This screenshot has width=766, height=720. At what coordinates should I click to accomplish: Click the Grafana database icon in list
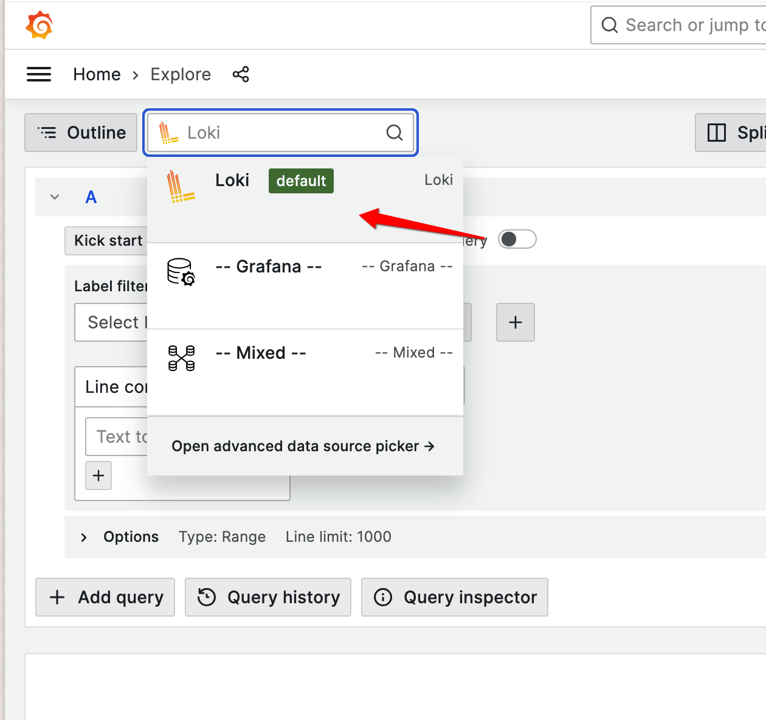[x=181, y=272]
